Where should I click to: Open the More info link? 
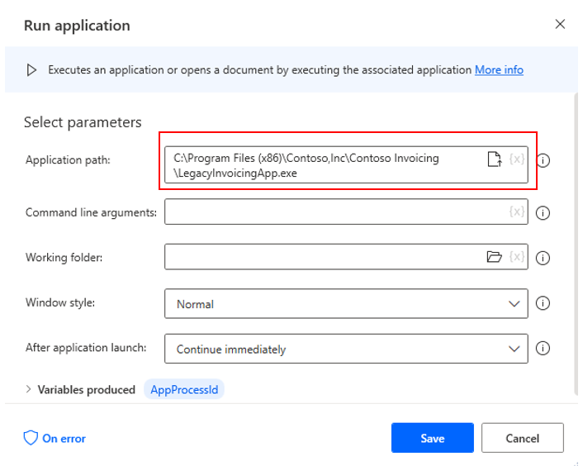(x=499, y=70)
